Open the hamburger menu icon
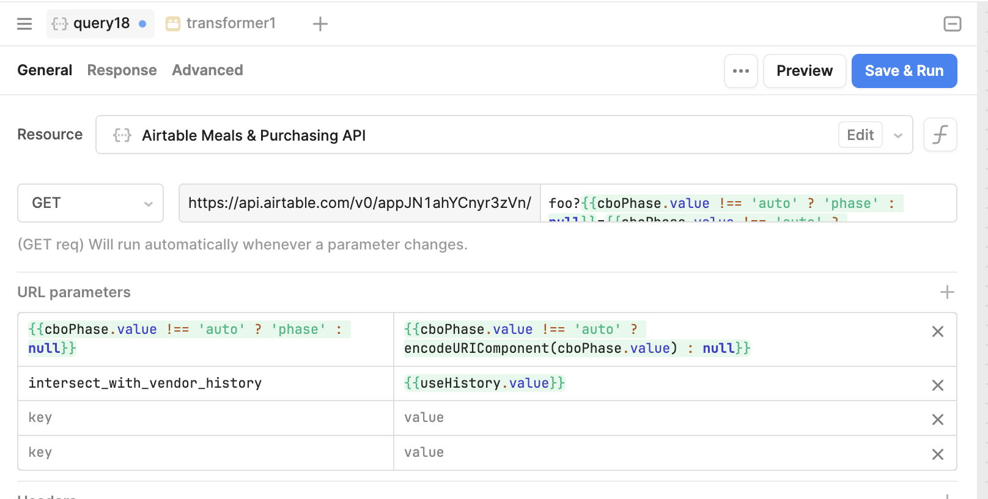The width and height of the screenshot is (988, 499). pyautogui.click(x=24, y=24)
